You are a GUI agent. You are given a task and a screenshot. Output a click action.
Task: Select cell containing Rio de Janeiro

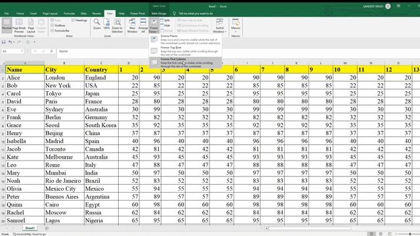pyautogui.click(x=64, y=181)
